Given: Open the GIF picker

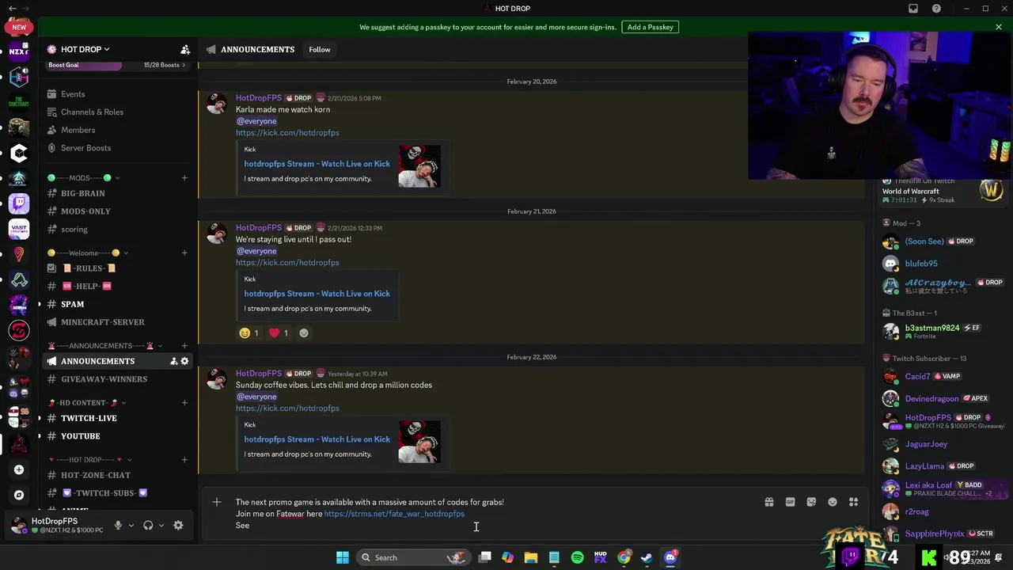Looking at the screenshot, I should click(x=790, y=502).
